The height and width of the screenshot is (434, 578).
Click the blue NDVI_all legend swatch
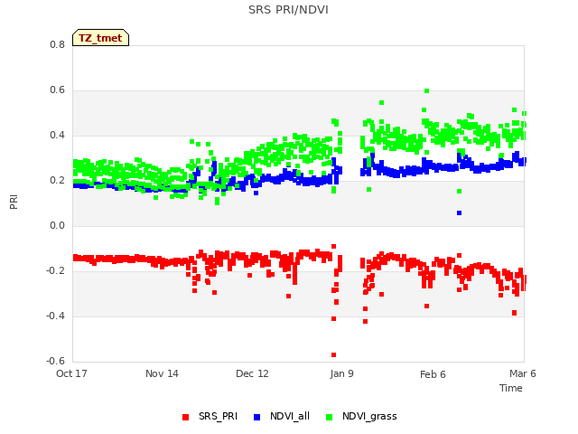256,417
